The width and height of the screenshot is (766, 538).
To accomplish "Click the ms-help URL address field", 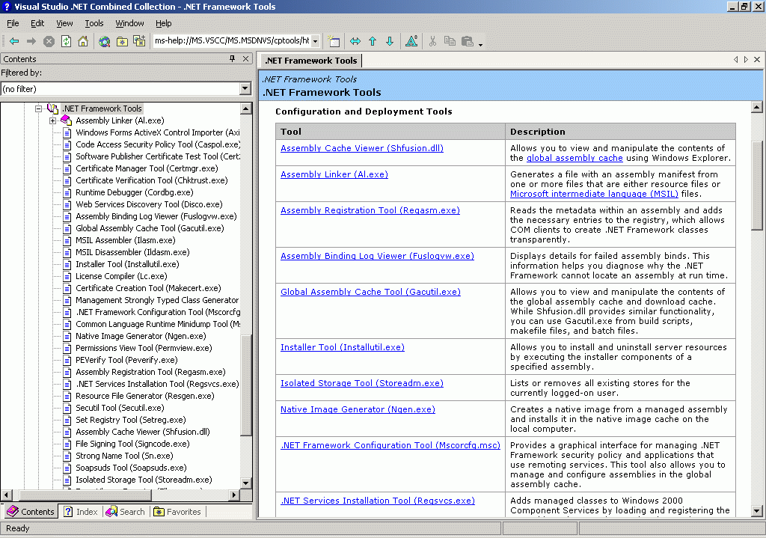I will [232, 41].
